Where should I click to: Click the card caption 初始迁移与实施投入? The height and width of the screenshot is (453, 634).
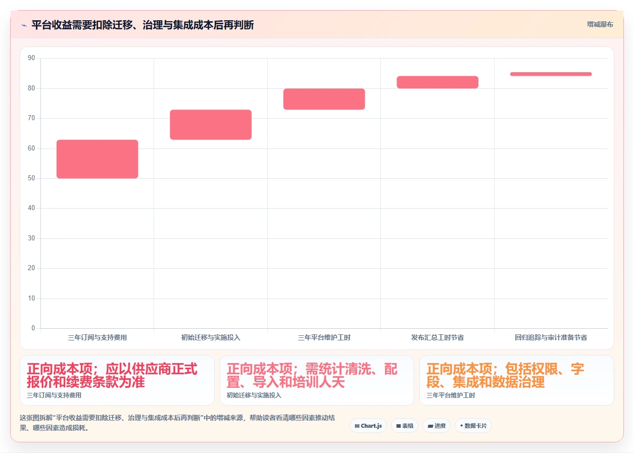click(x=254, y=395)
